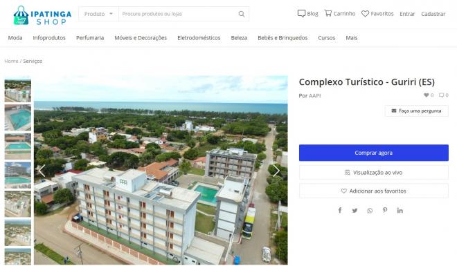This screenshot has width=457, height=266.
Task: Open the Bebês e Brinquedos category
Action: [x=283, y=38]
